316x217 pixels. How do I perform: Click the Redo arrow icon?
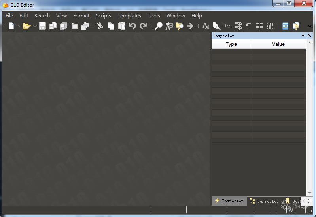pos(143,26)
